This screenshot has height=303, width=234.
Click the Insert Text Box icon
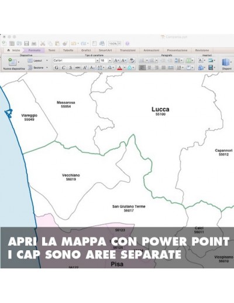[201, 60]
